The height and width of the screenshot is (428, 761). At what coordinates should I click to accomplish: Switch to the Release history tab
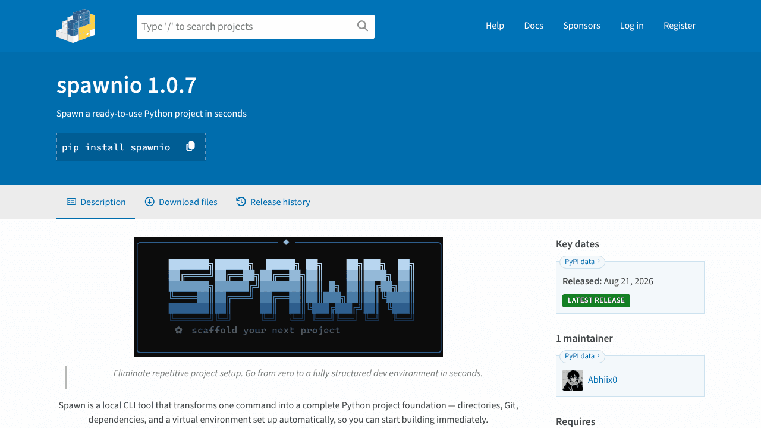(273, 202)
